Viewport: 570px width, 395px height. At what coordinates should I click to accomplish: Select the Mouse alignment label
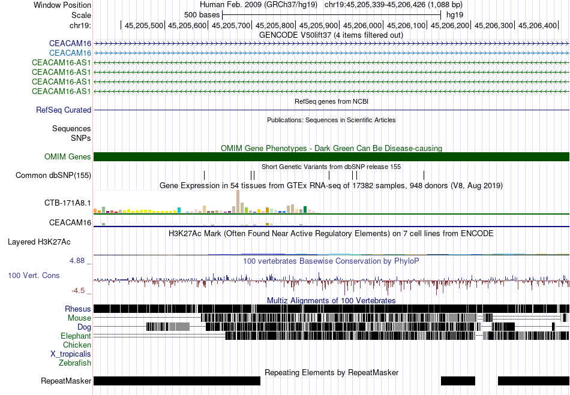79,318
